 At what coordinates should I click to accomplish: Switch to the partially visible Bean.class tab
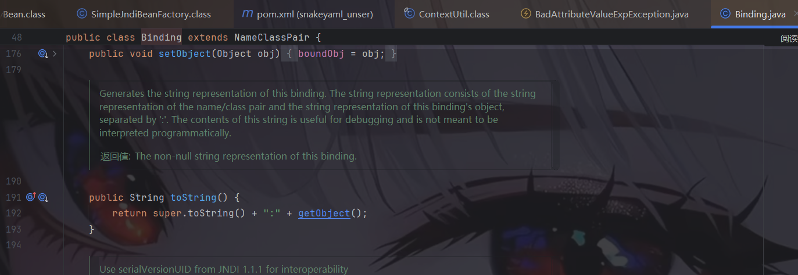(x=23, y=14)
